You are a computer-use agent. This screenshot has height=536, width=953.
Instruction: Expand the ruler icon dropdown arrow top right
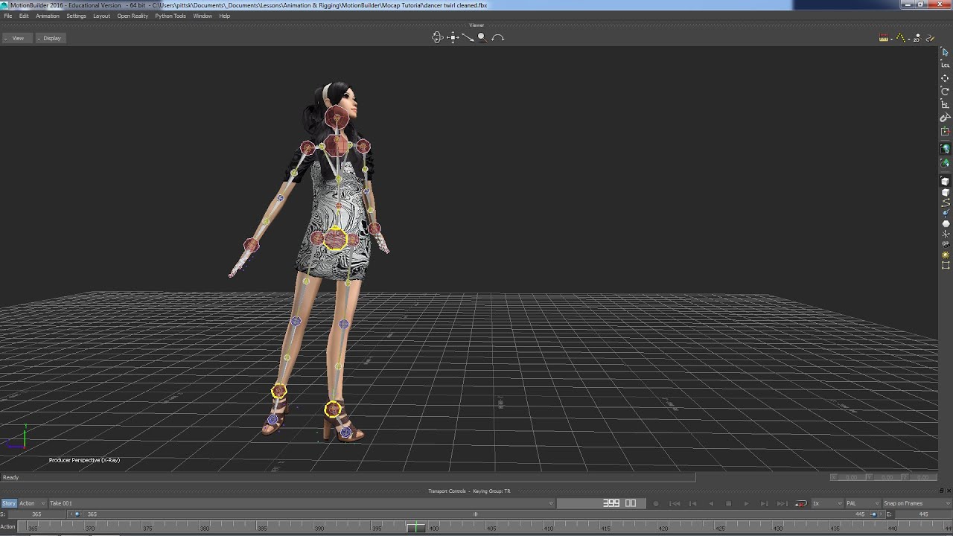891,39
